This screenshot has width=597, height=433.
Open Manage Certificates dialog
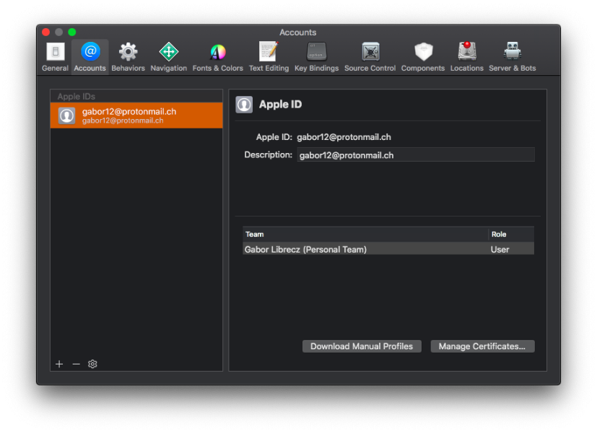482,346
